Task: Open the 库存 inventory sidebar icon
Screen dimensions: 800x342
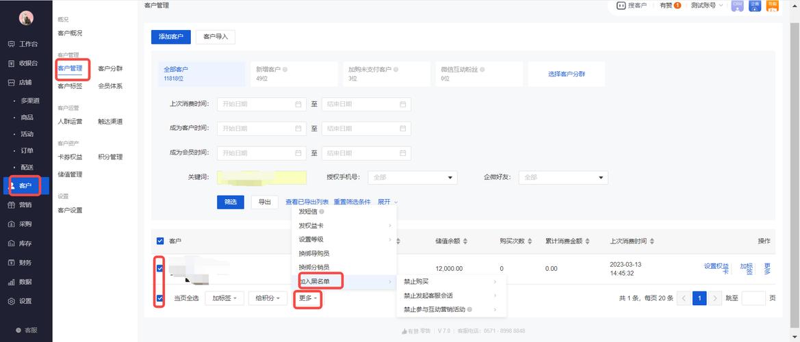Action: coord(11,243)
